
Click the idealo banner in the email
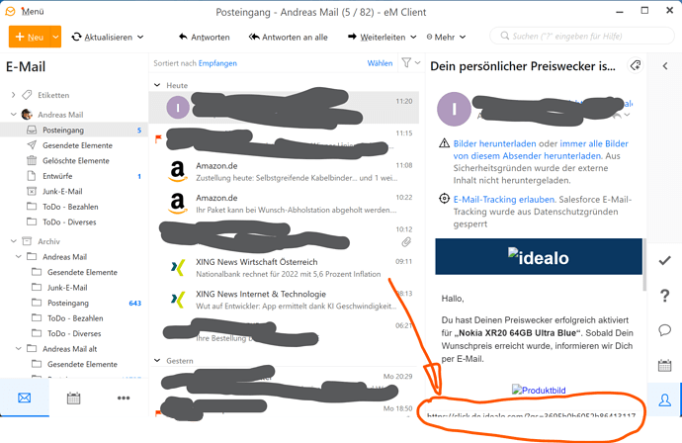coord(539,257)
